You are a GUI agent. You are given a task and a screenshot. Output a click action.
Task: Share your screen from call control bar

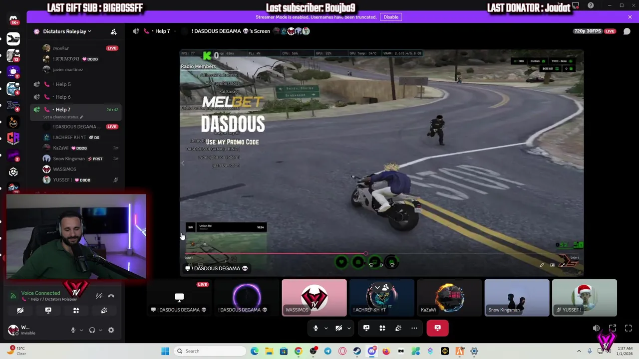[x=366, y=328]
